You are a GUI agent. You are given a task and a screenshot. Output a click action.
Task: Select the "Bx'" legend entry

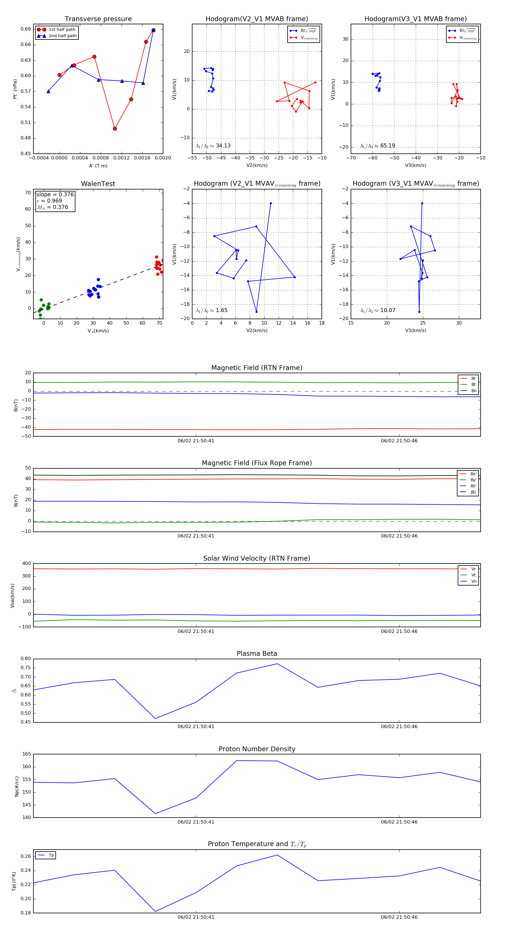[468, 474]
